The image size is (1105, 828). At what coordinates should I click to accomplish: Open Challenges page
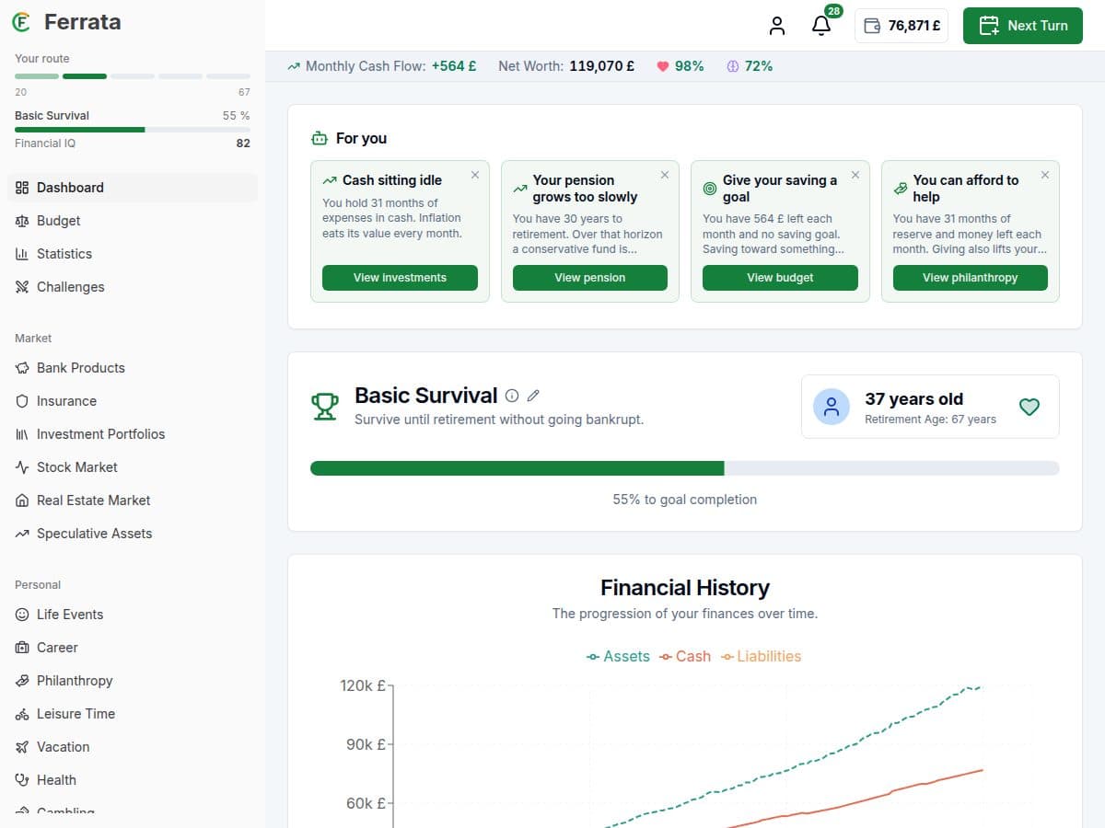133,287
